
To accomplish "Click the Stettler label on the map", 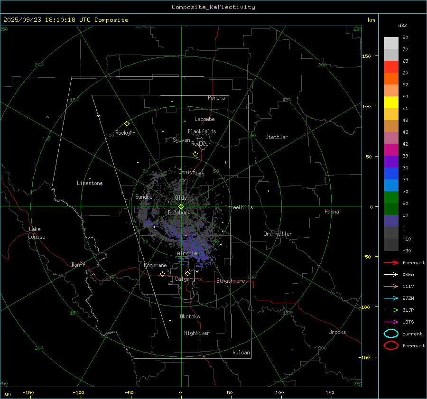I will click(x=276, y=137).
